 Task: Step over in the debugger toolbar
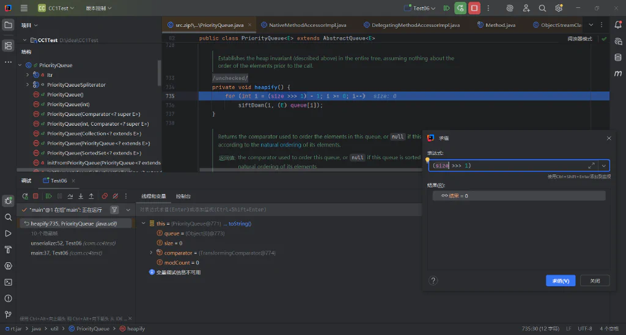(70, 196)
